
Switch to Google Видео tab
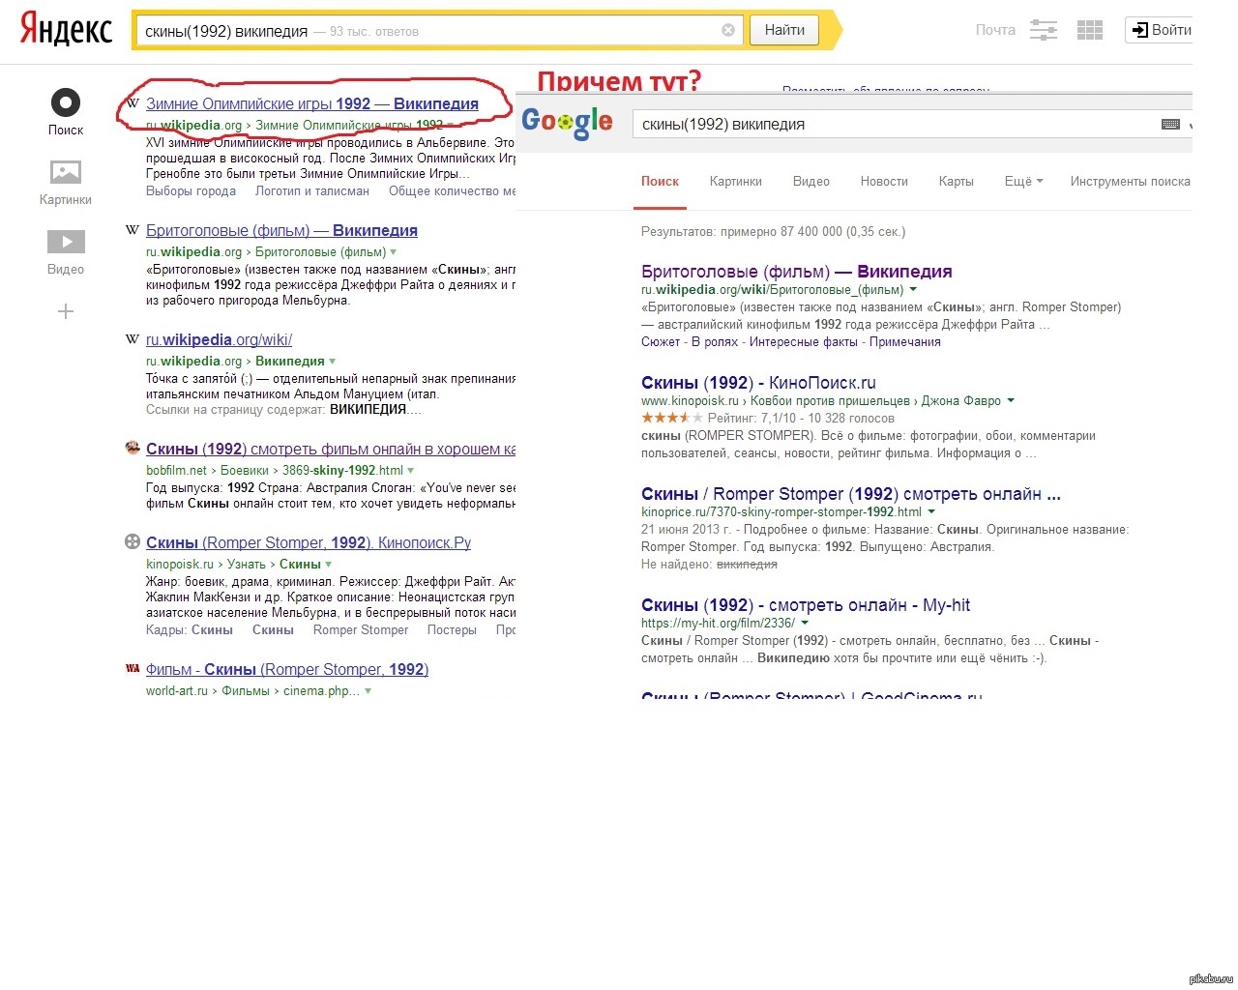point(811,182)
